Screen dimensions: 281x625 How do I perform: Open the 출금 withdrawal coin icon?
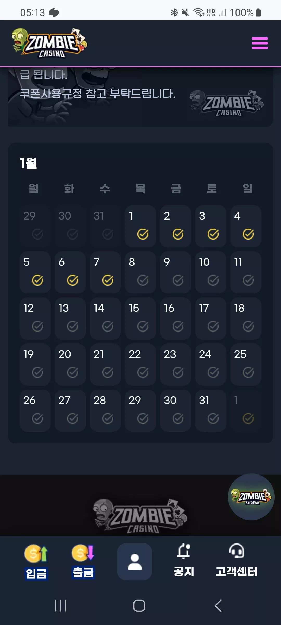coord(83,553)
